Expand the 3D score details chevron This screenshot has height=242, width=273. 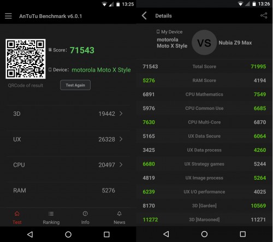pyautogui.click(x=121, y=114)
